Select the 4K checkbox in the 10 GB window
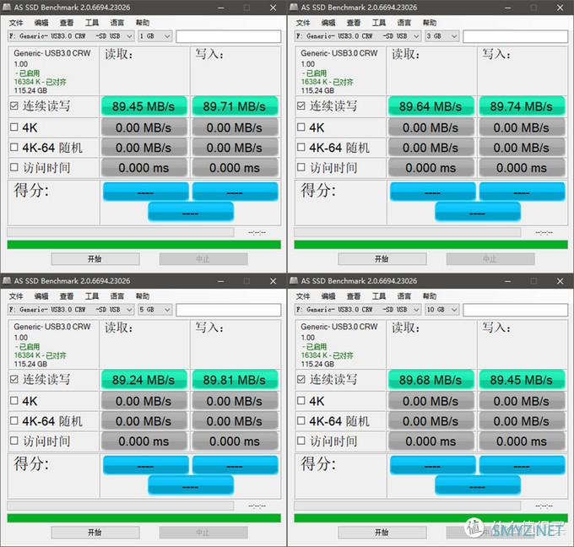Viewport: 574px width, 547px height. pyautogui.click(x=301, y=401)
